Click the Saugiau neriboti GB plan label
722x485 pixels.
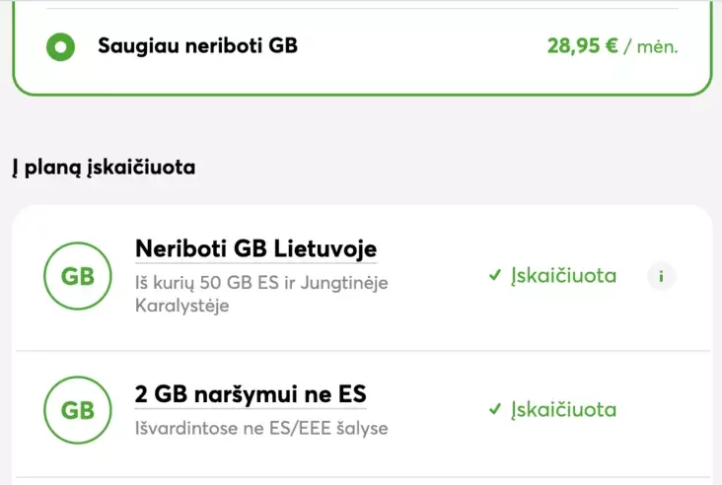pyautogui.click(x=197, y=45)
